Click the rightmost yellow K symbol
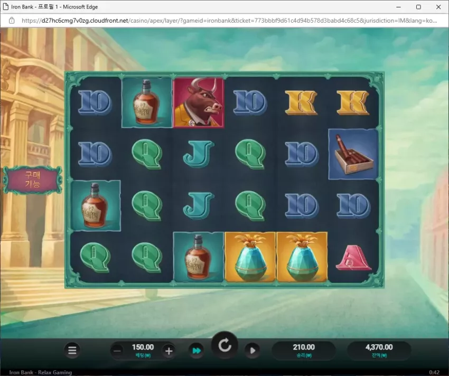Image resolution: width=449 pixels, height=376 pixels. pyautogui.click(x=353, y=102)
